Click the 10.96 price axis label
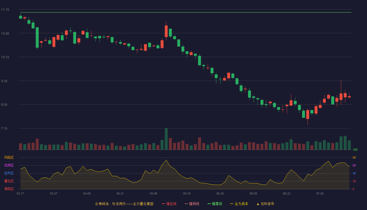367x210 pixels. point(5,34)
